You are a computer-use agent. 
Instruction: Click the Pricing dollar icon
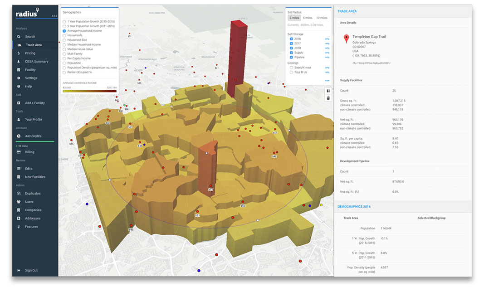click(19, 54)
